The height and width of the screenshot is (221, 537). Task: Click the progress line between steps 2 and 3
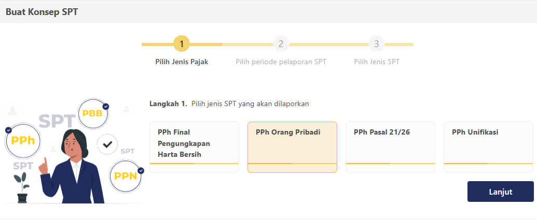pyautogui.click(x=328, y=45)
